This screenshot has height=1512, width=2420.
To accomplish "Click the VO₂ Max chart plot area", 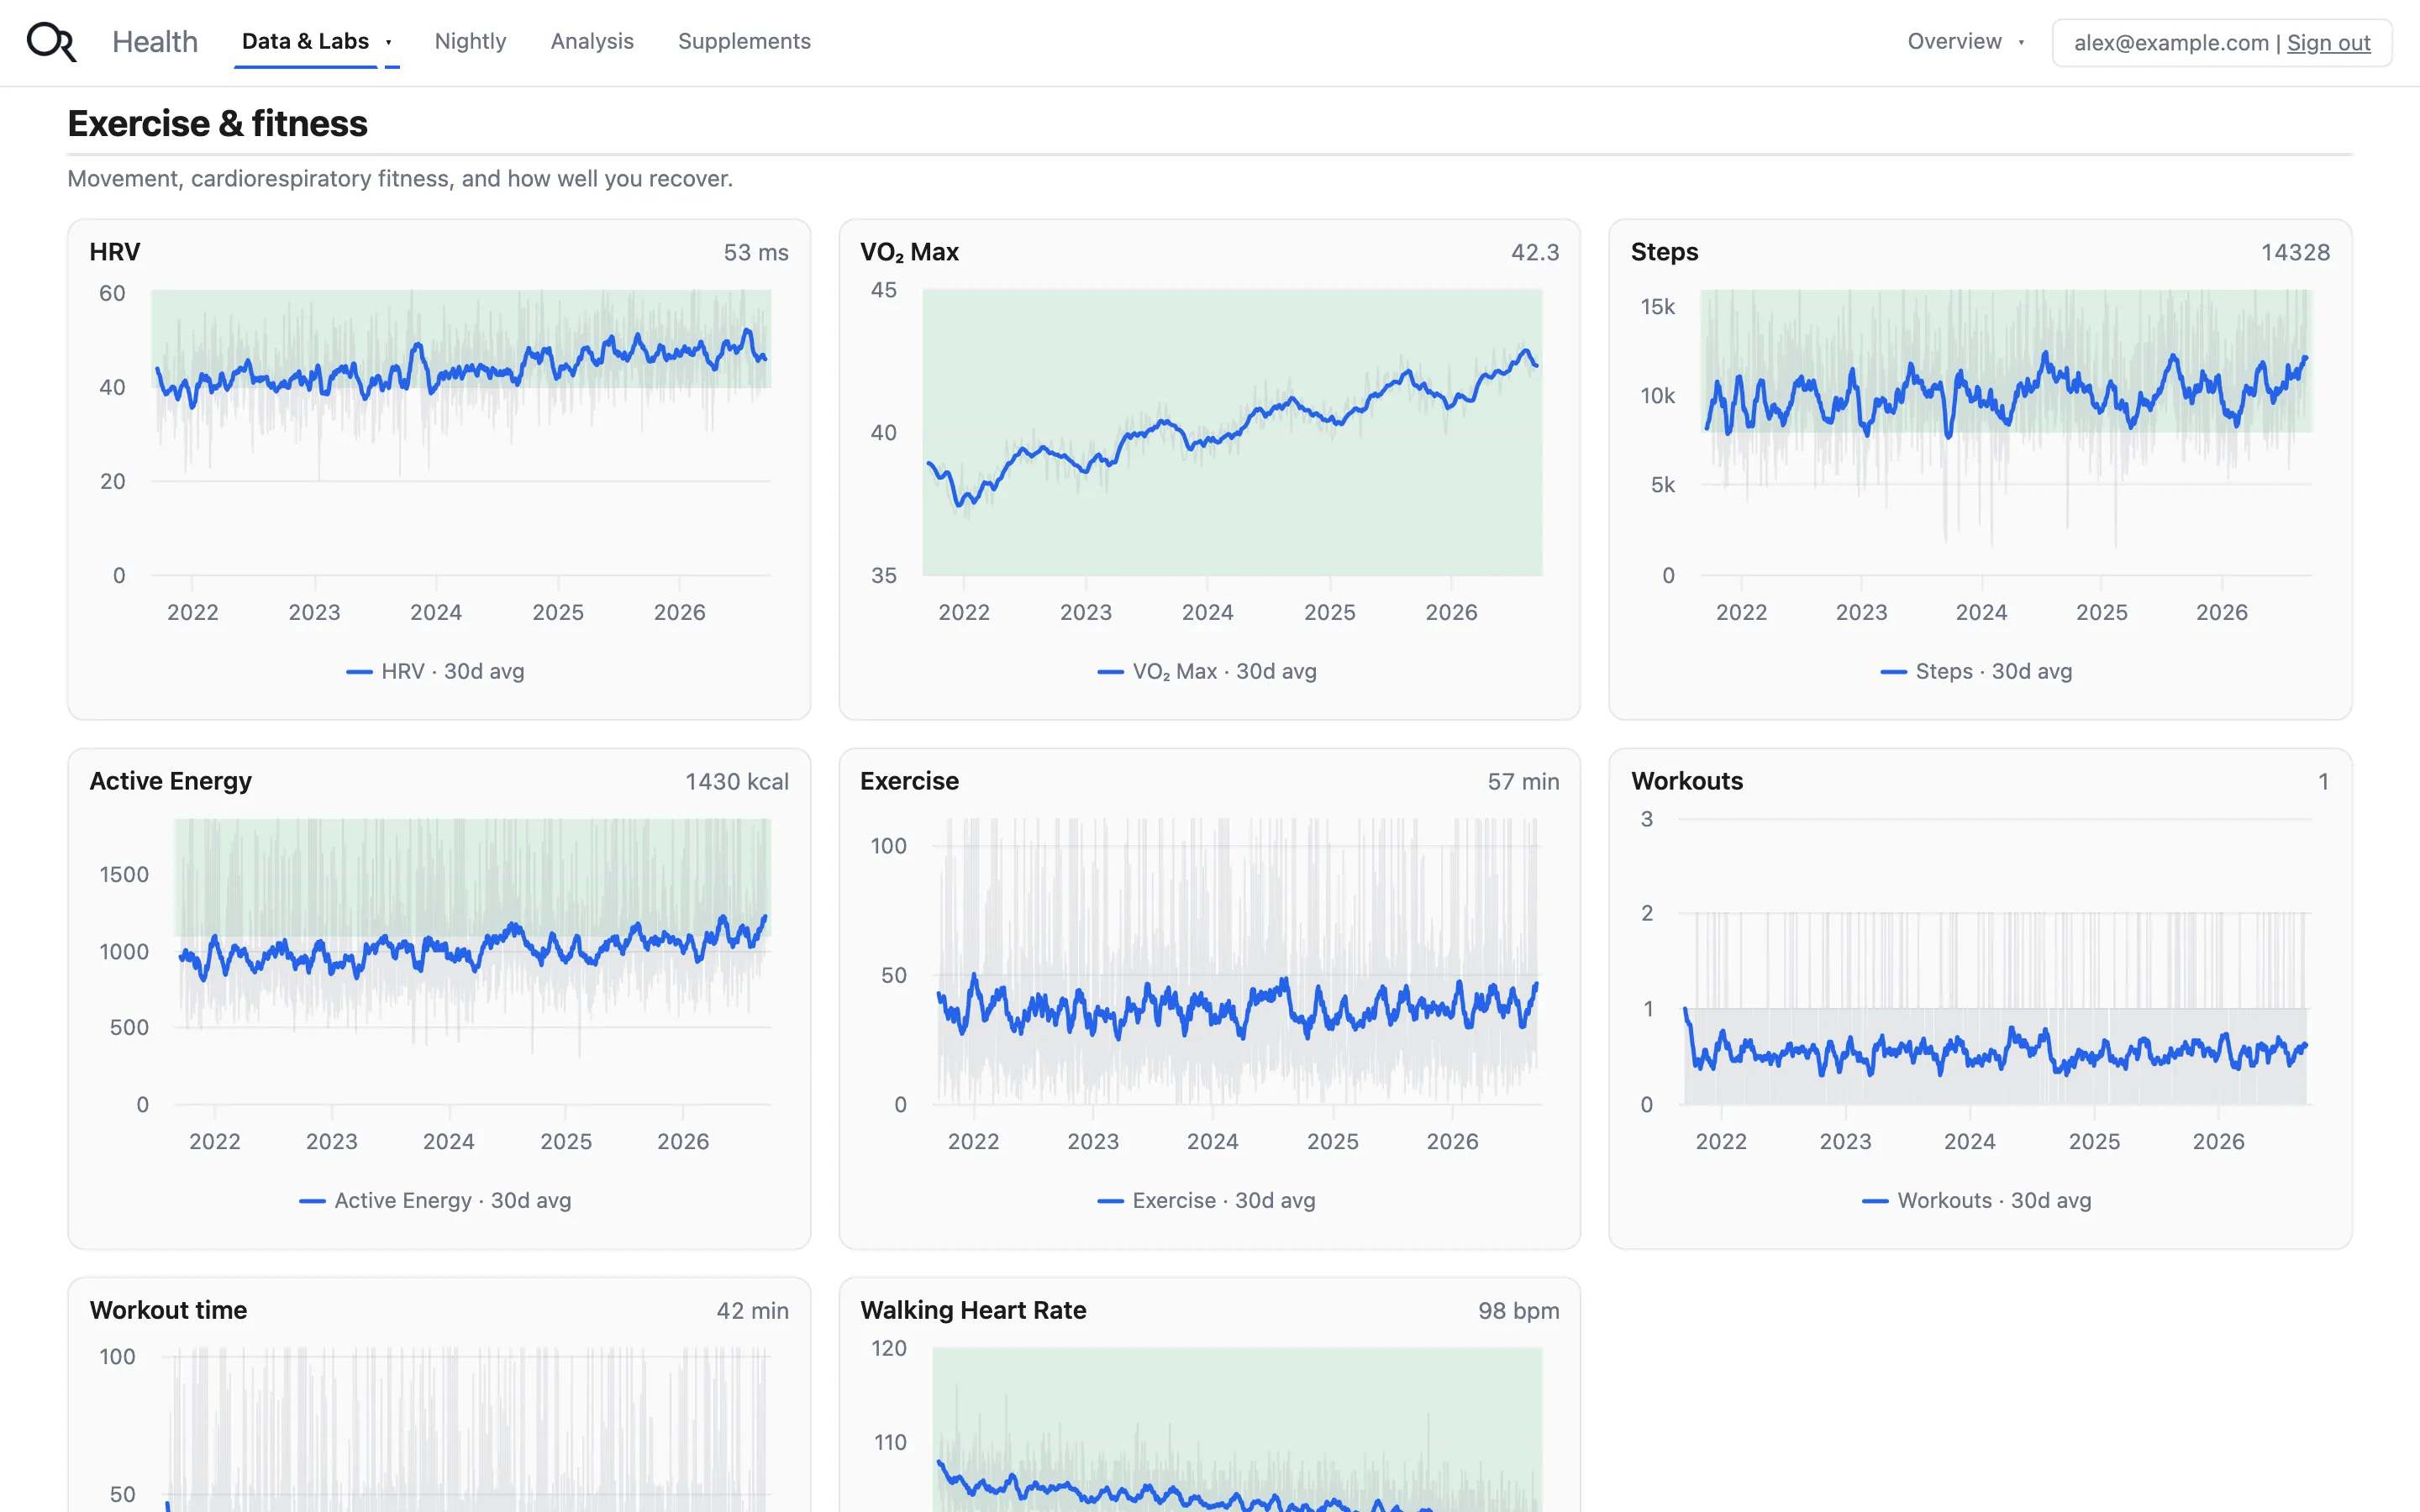I will pyautogui.click(x=1232, y=432).
